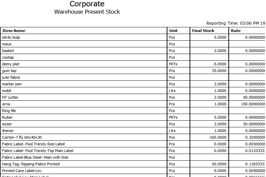Image resolution: width=266 pixels, height=177 pixels.
Task: Click the Ltrs unit for thener
Action: click(x=172, y=131)
